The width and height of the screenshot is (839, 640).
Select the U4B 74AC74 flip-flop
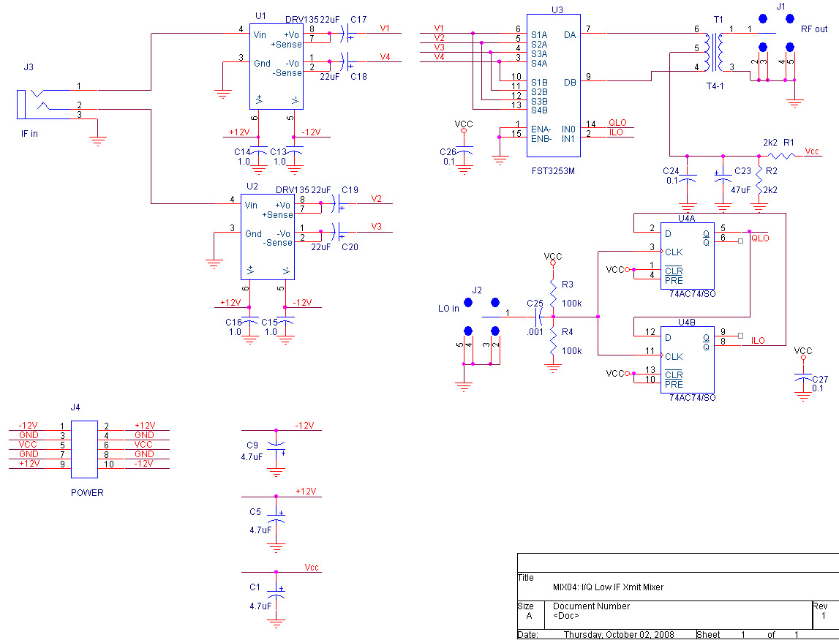pyautogui.click(x=687, y=359)
